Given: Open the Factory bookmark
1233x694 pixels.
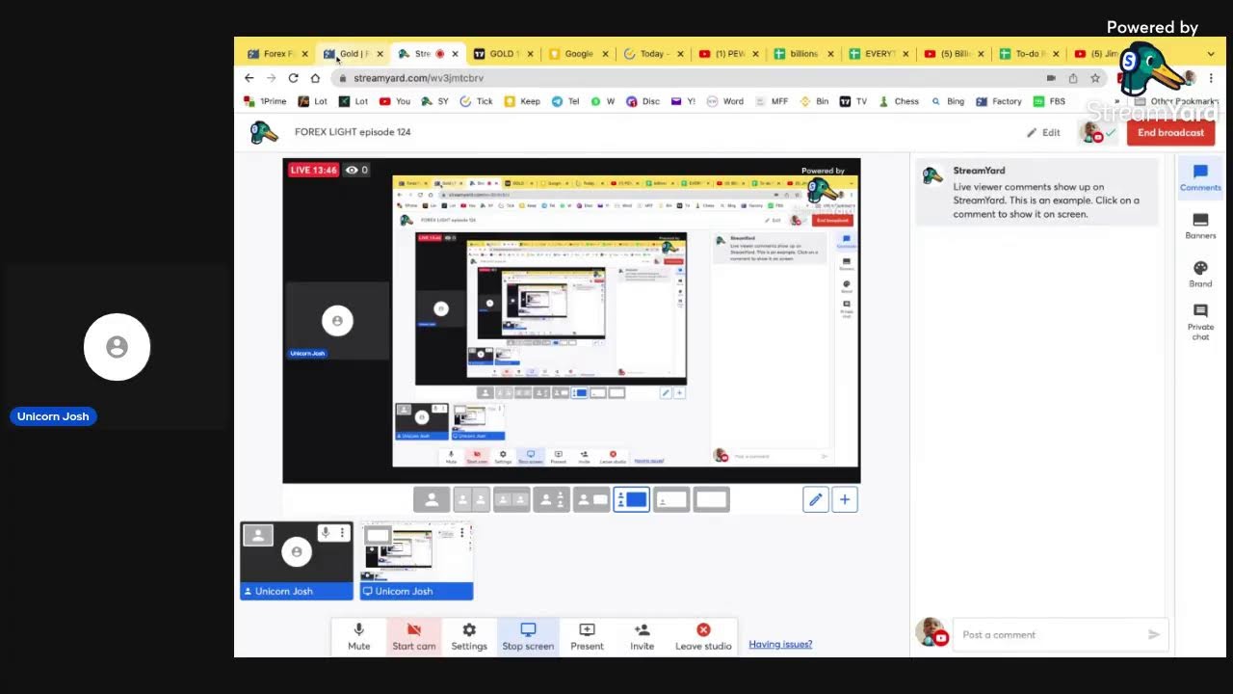Looking at the screenshot, I should [999, 101].
